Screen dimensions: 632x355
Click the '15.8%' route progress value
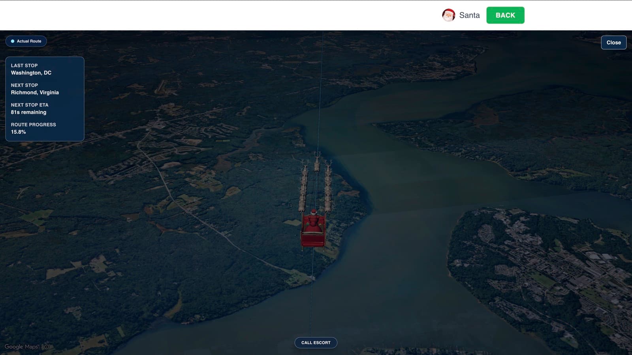(x=18, y=132)
